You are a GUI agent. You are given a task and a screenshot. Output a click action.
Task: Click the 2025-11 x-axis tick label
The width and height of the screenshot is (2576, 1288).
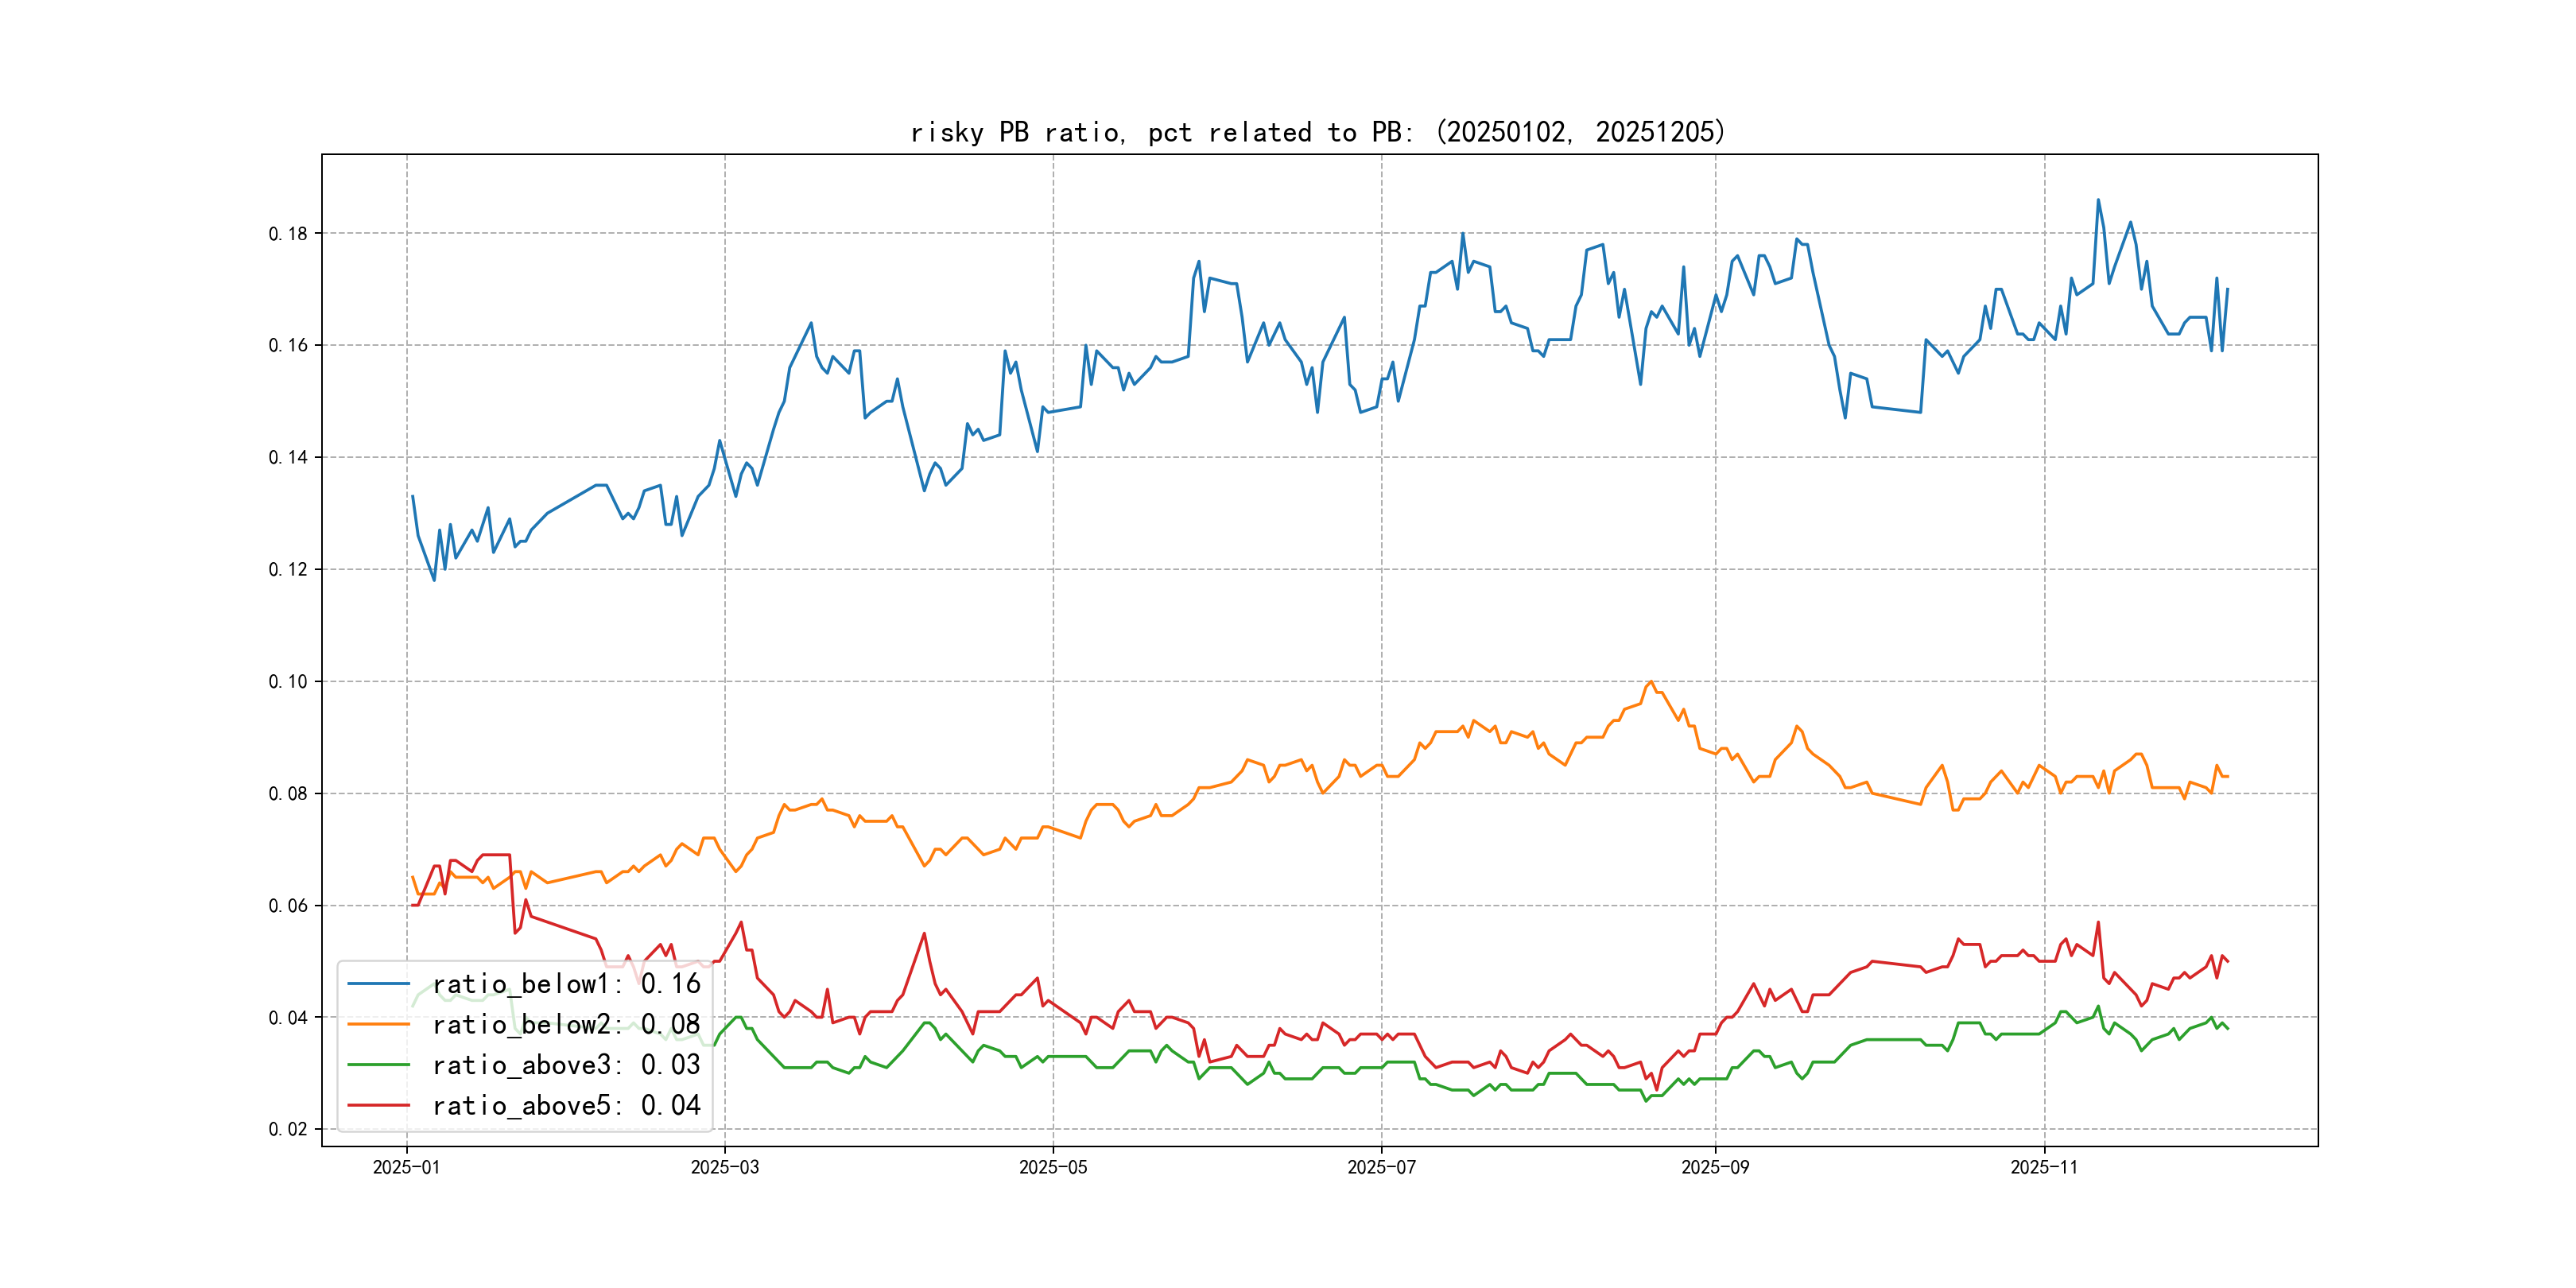2044,1167
